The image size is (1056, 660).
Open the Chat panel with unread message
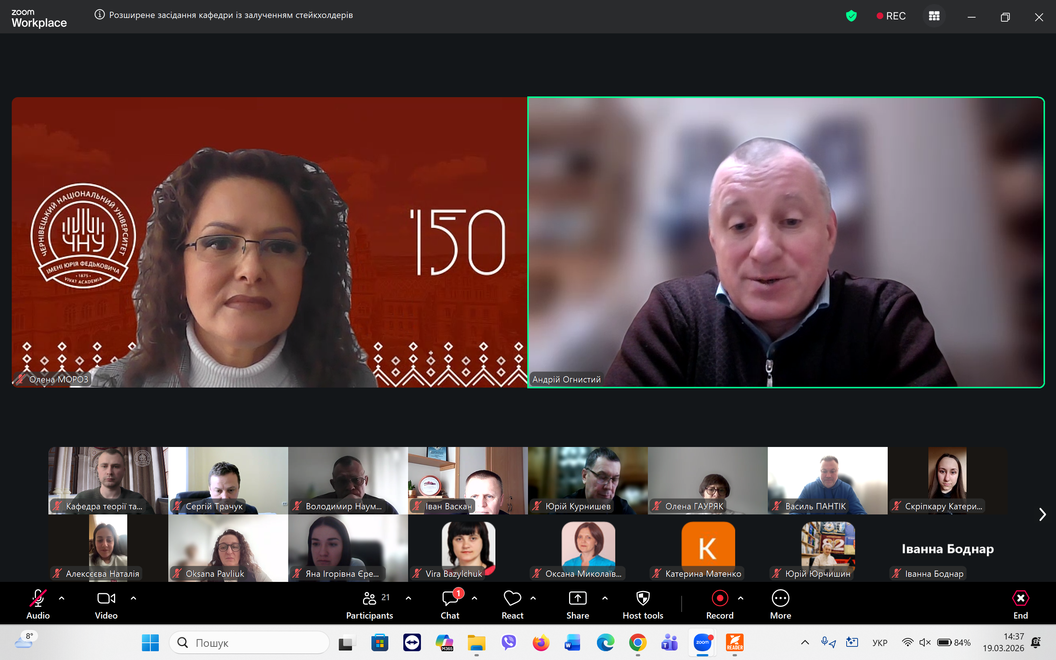pyautogui.click(x=450, y=605)
